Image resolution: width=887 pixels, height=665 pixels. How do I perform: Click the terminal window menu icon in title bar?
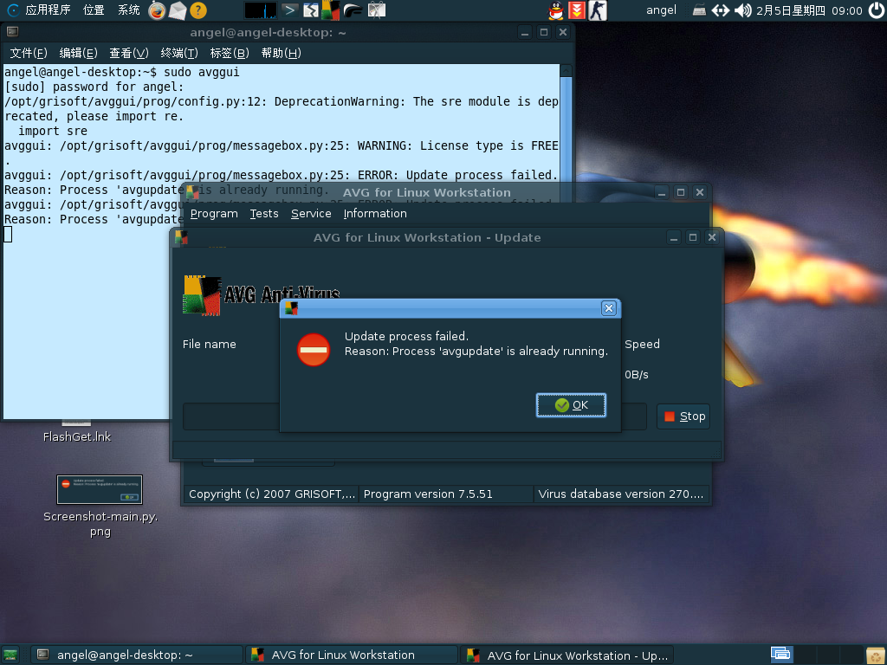(x=12, y=32)
